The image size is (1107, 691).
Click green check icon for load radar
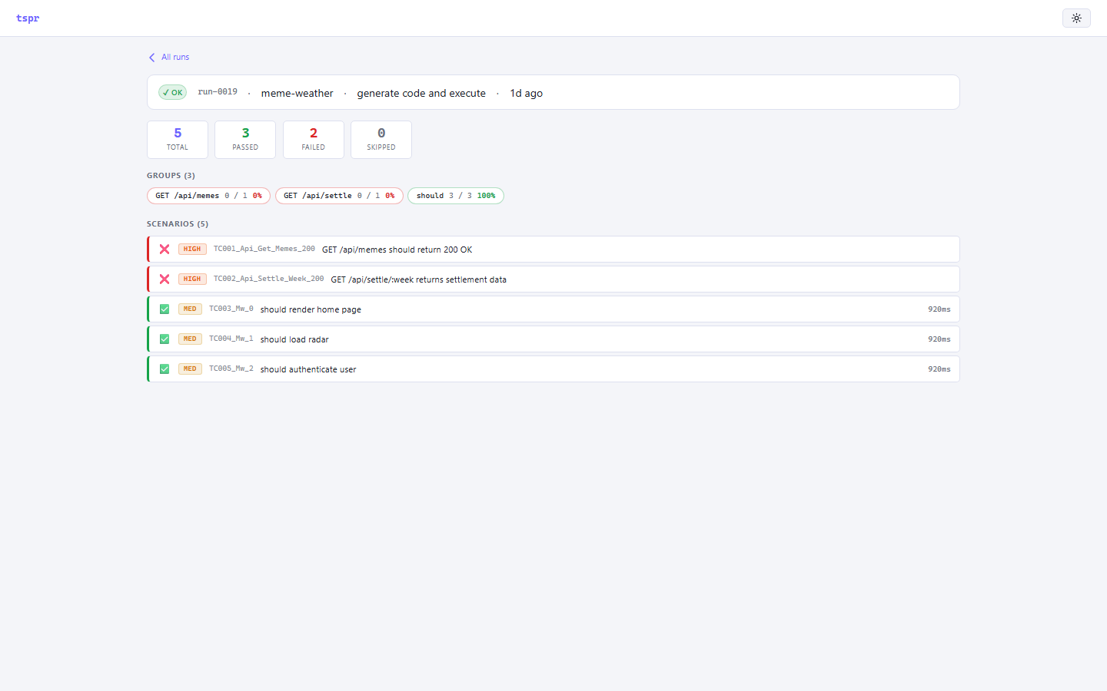pyautogui.click(x=165, y=339)
